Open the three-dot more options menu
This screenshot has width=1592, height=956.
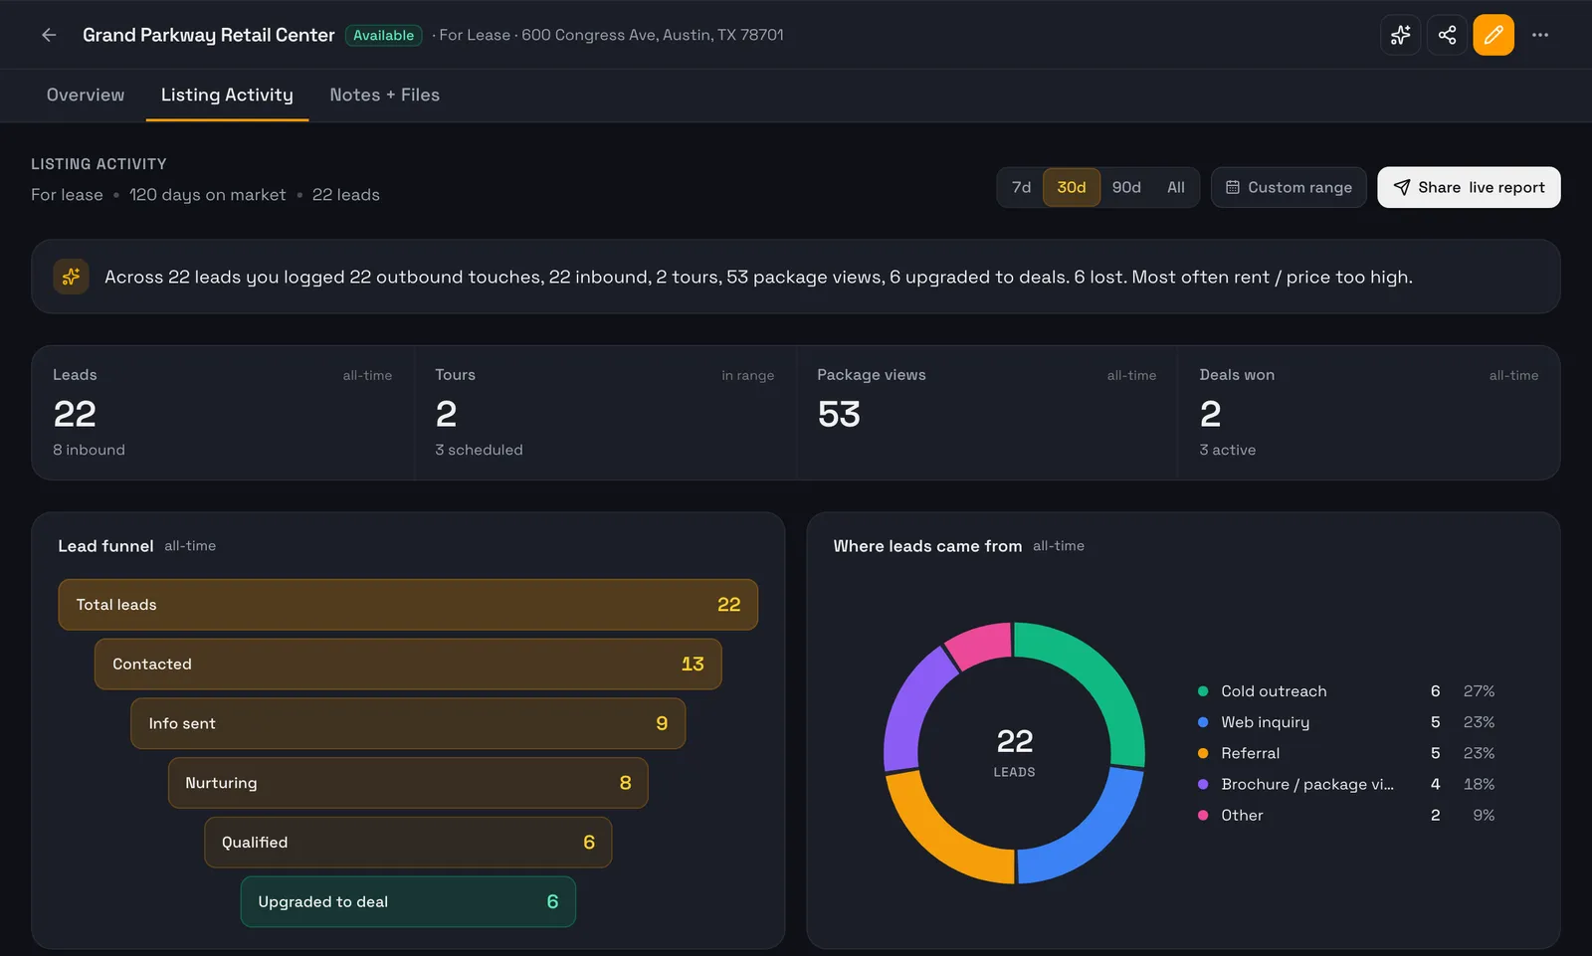1540,35
